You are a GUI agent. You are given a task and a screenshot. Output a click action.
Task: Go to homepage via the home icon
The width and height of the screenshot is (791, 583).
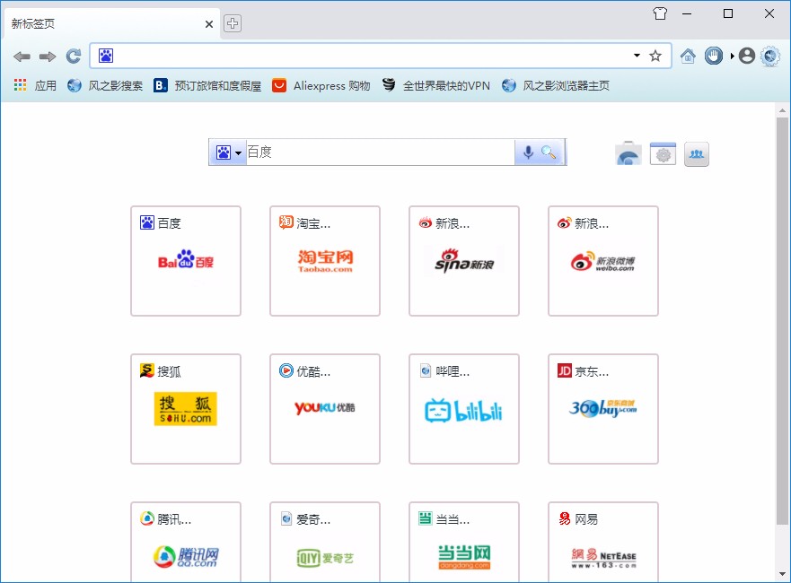click(x=688, y=55)
